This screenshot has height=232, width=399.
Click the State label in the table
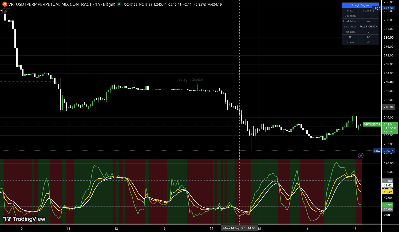(350, 11)
